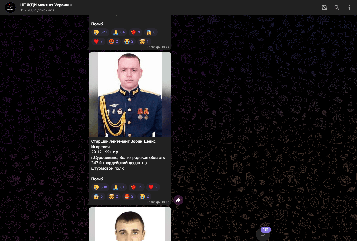The image size is (357, 241).
Task: Click the sobbing face reaction beside the 19:35 post
Action: [144, 196]
